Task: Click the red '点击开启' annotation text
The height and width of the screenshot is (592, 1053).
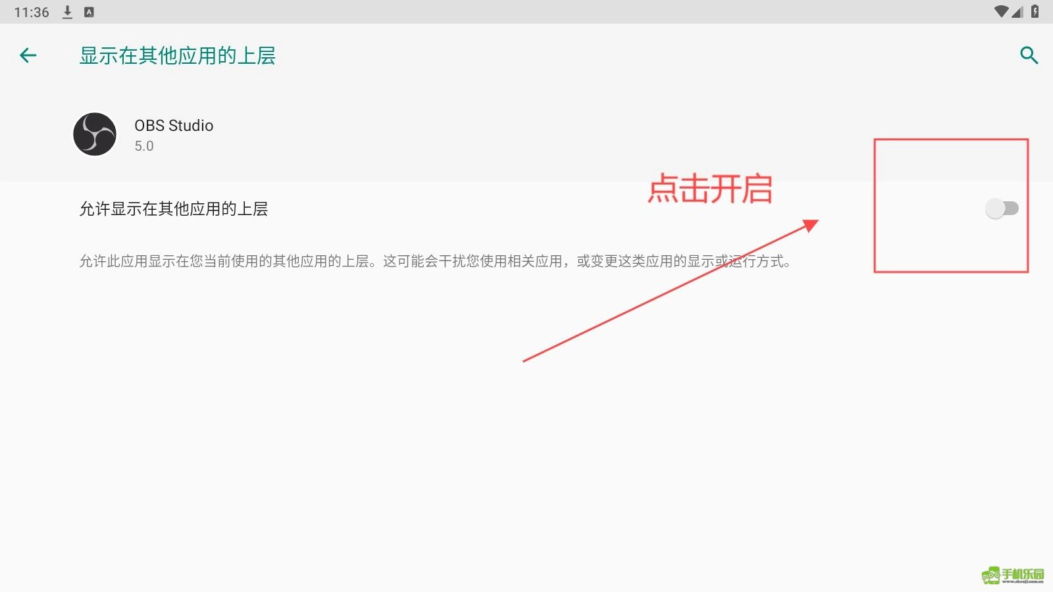Action: click(709, 189)
